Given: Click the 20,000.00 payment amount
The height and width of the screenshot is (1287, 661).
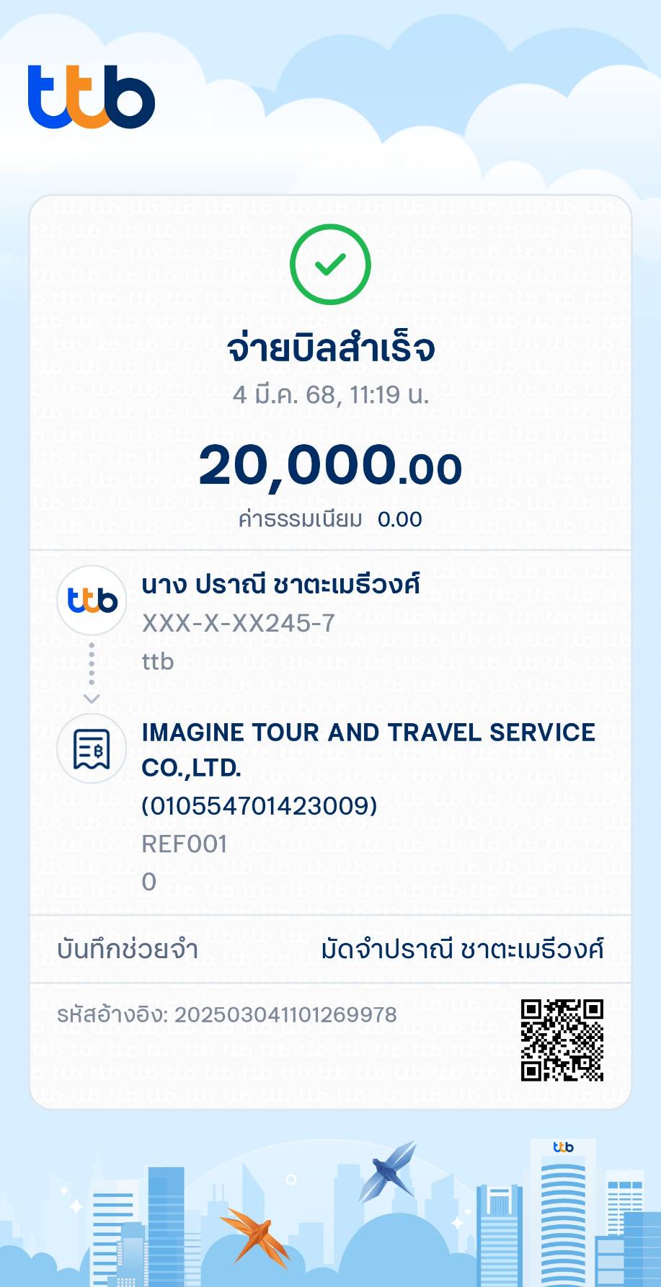Looking at the screenshot, I should tap(330, 466).
